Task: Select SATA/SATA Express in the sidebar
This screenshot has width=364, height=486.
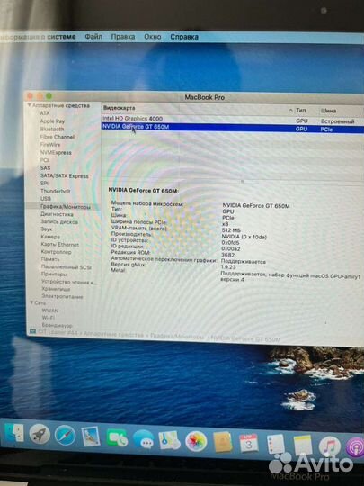Action: click(65, 175)
